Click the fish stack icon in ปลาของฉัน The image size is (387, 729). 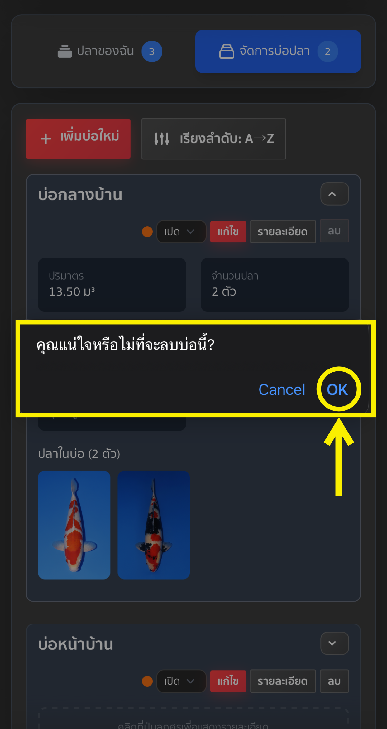pyautogui.click(x=64, y=51)
